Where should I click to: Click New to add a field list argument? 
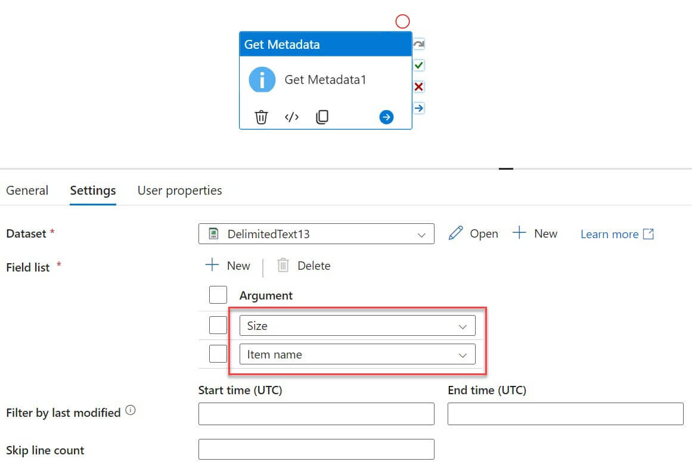tap(228, 266)
